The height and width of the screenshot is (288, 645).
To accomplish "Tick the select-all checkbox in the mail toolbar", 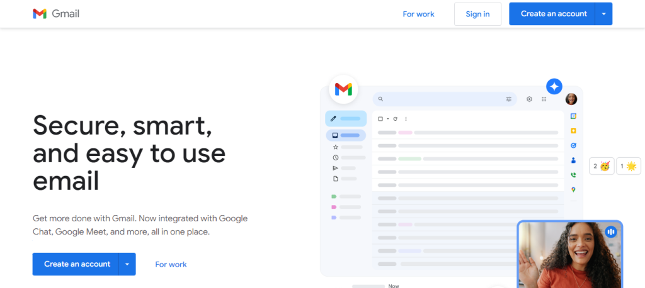I will click(x=380, y=119).
